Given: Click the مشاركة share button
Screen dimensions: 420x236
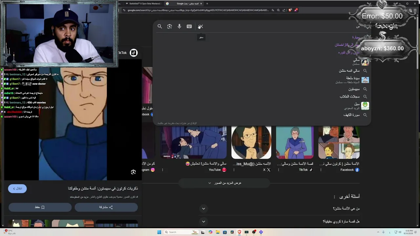Looking at the screenshot, I should [x=106, y=207].
